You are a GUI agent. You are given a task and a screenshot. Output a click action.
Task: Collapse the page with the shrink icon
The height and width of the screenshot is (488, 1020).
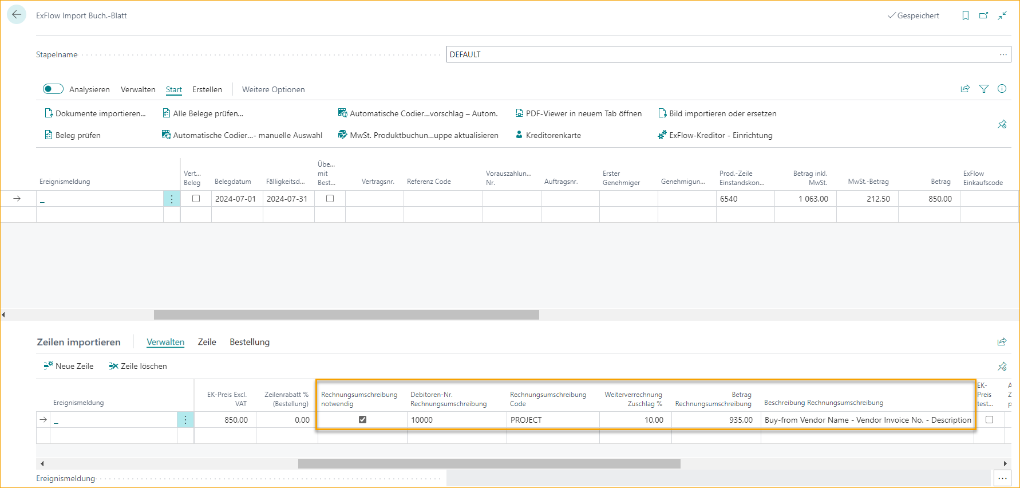click(1002, 15)
